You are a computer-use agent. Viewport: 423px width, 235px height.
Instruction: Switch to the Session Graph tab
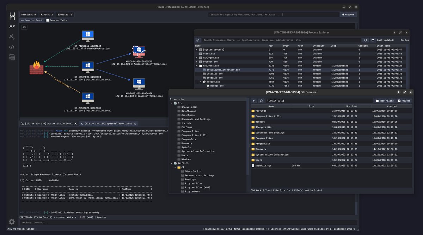click(32, 20)
